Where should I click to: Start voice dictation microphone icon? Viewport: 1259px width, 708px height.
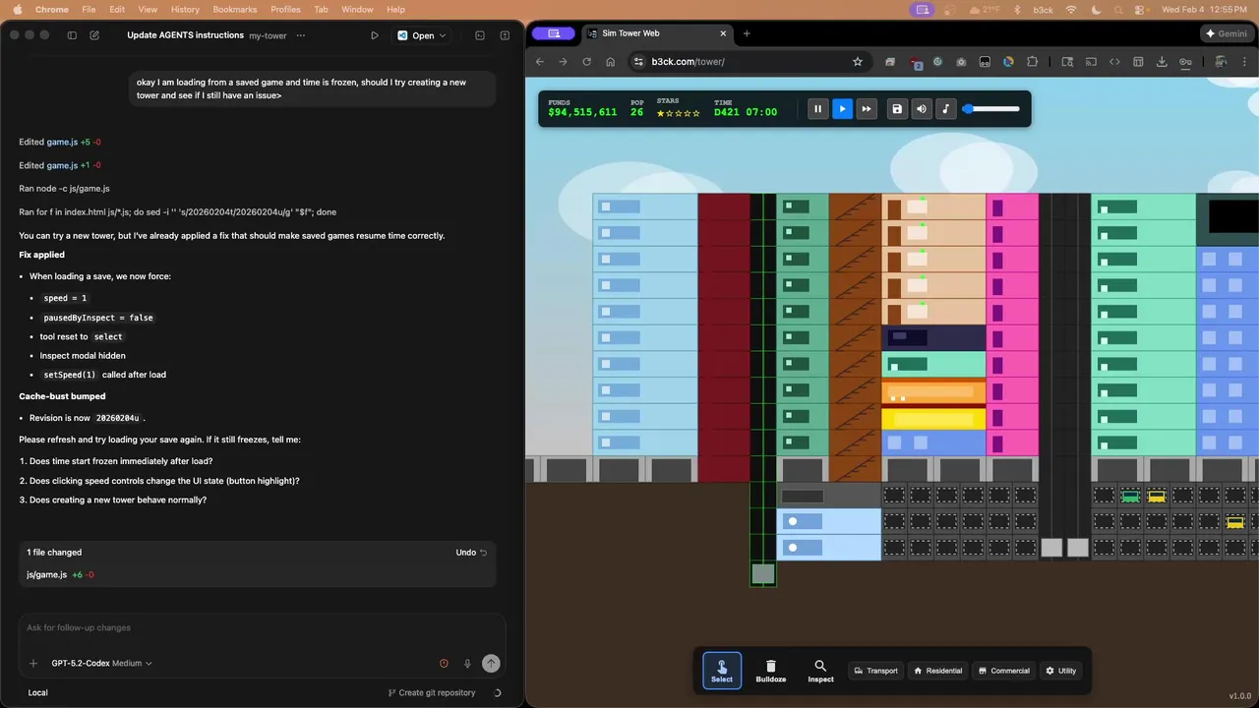click(467, 664)
